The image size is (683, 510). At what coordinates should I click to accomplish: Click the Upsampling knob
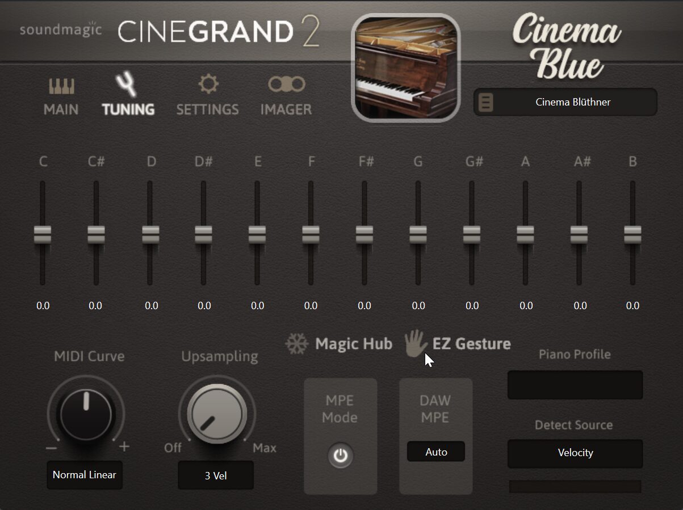tap(217, 415)
